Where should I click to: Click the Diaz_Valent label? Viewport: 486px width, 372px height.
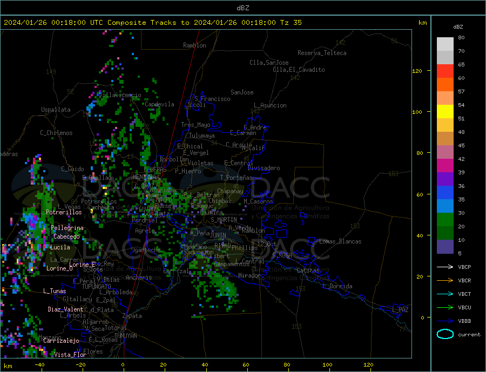click(x=65, y=309)
